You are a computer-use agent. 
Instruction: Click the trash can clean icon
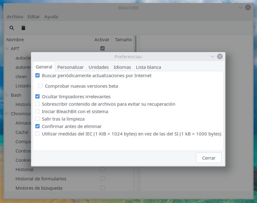coord(23,28)
